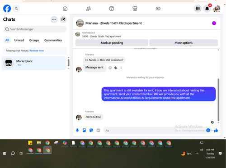The width and height of the screenshot is (226, 168).
Task: Open the volume speaker tray icon
Action: tap(202, 150)
